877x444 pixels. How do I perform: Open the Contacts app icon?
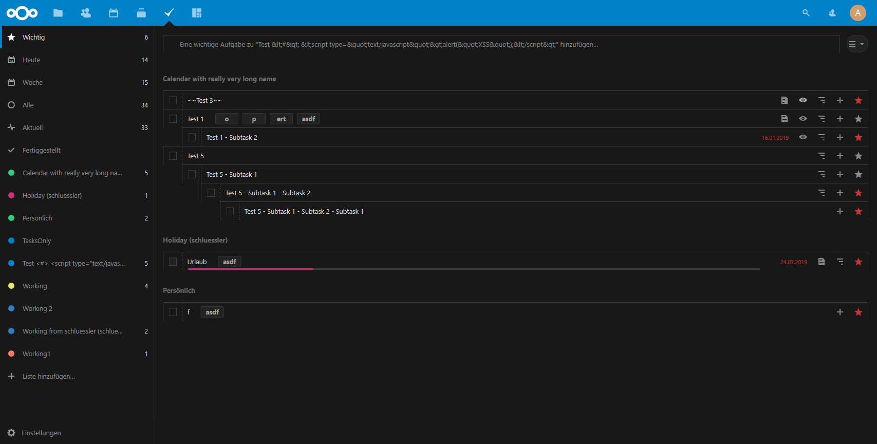coord(86,13)
